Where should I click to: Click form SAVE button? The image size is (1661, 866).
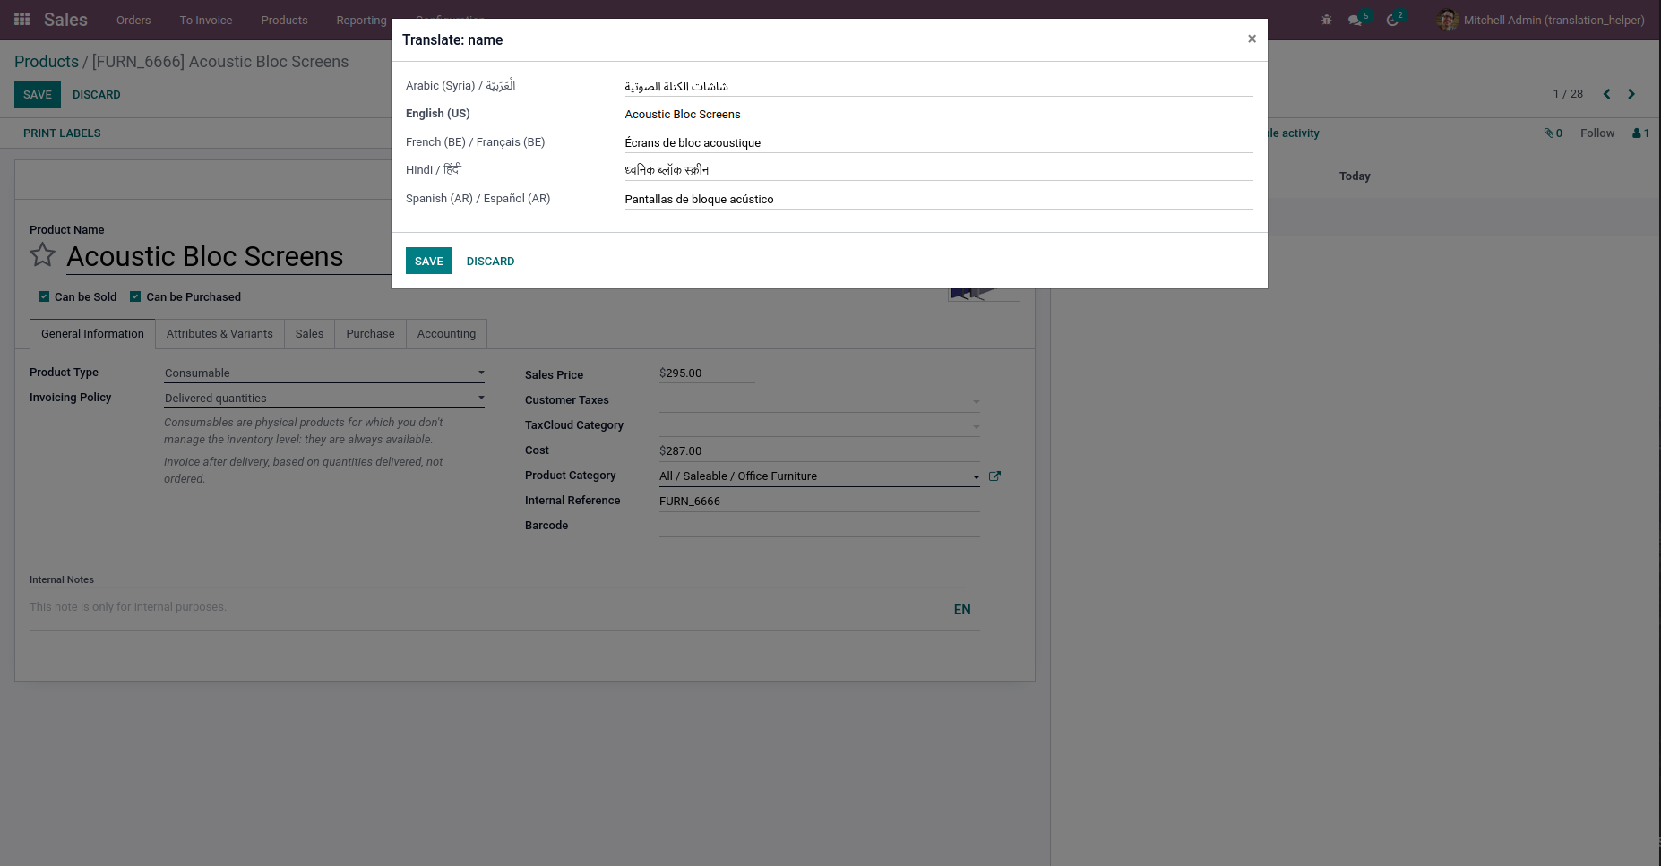(x=38, y=94)
